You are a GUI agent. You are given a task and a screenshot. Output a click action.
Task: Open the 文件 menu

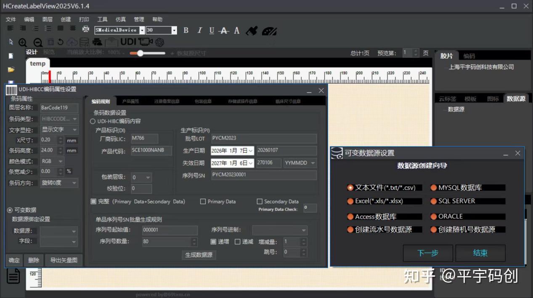11,19
